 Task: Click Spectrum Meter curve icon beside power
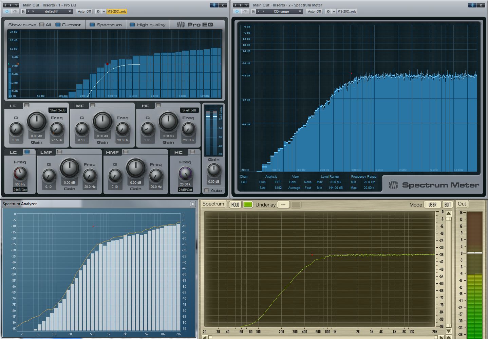tap(245, 11)
